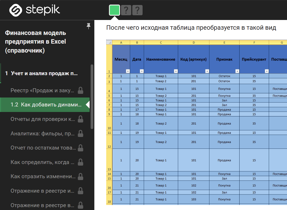Click the heading После чего исходная таблица

coord(191,28)
